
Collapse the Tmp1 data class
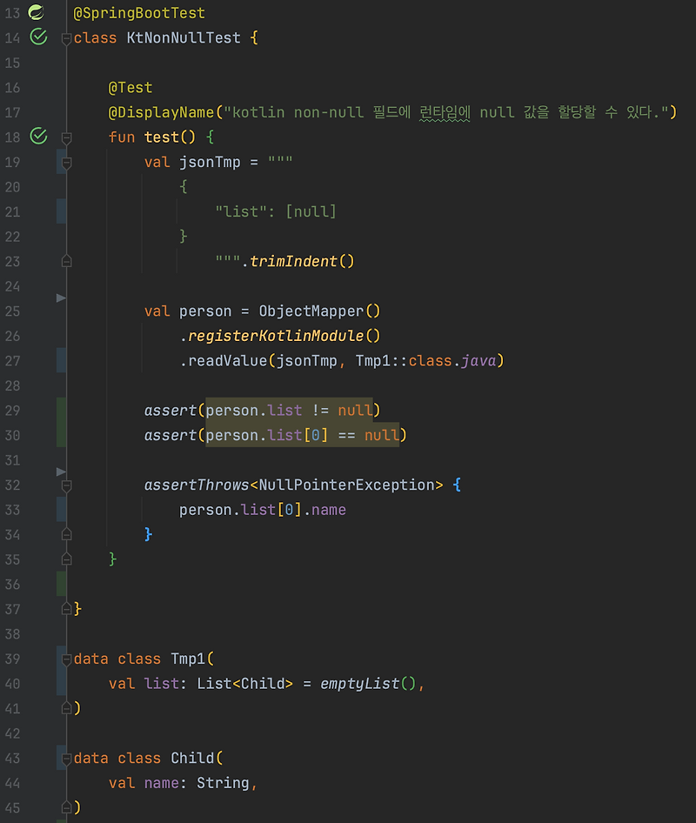coord(66,659)
